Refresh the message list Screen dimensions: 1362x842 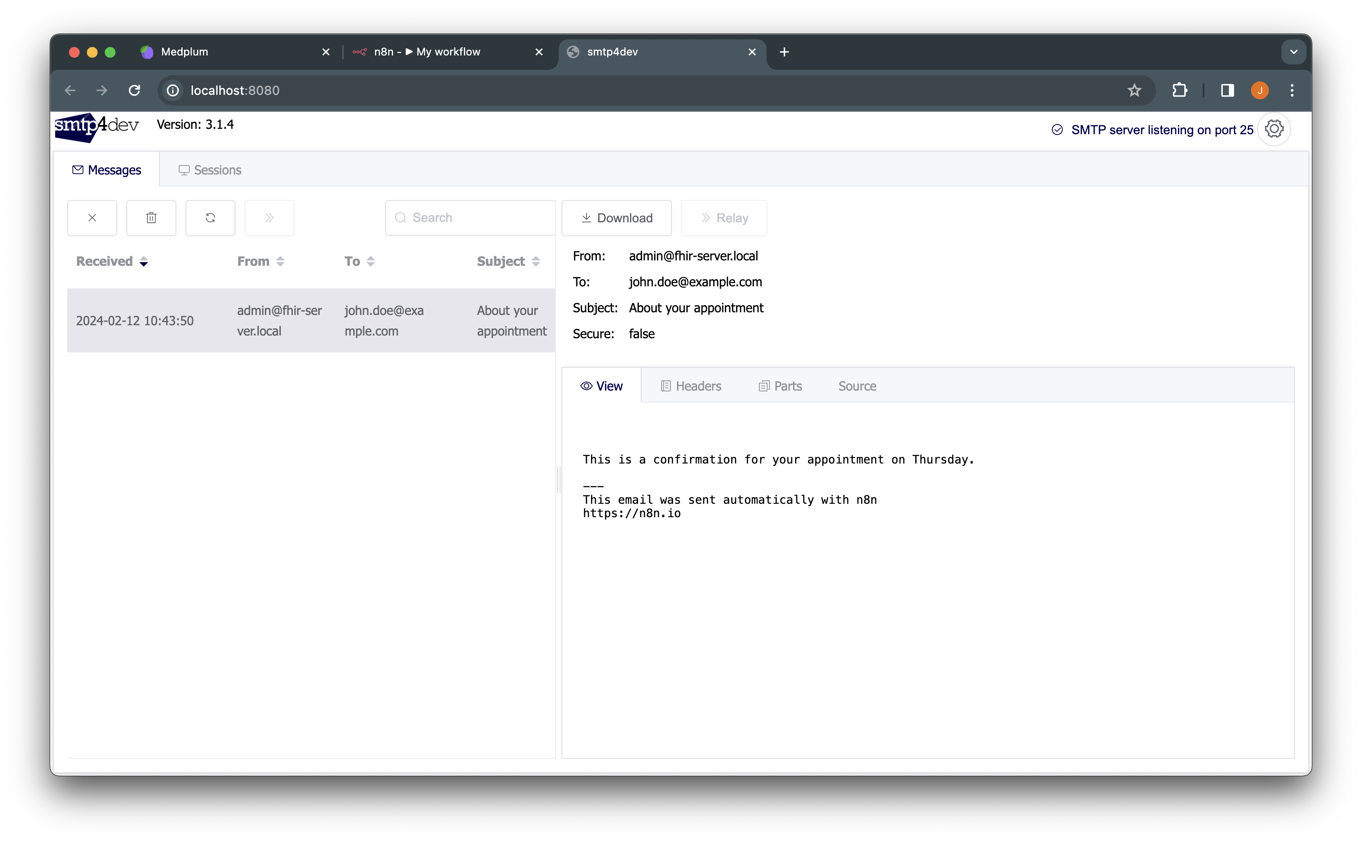(210, 218)
